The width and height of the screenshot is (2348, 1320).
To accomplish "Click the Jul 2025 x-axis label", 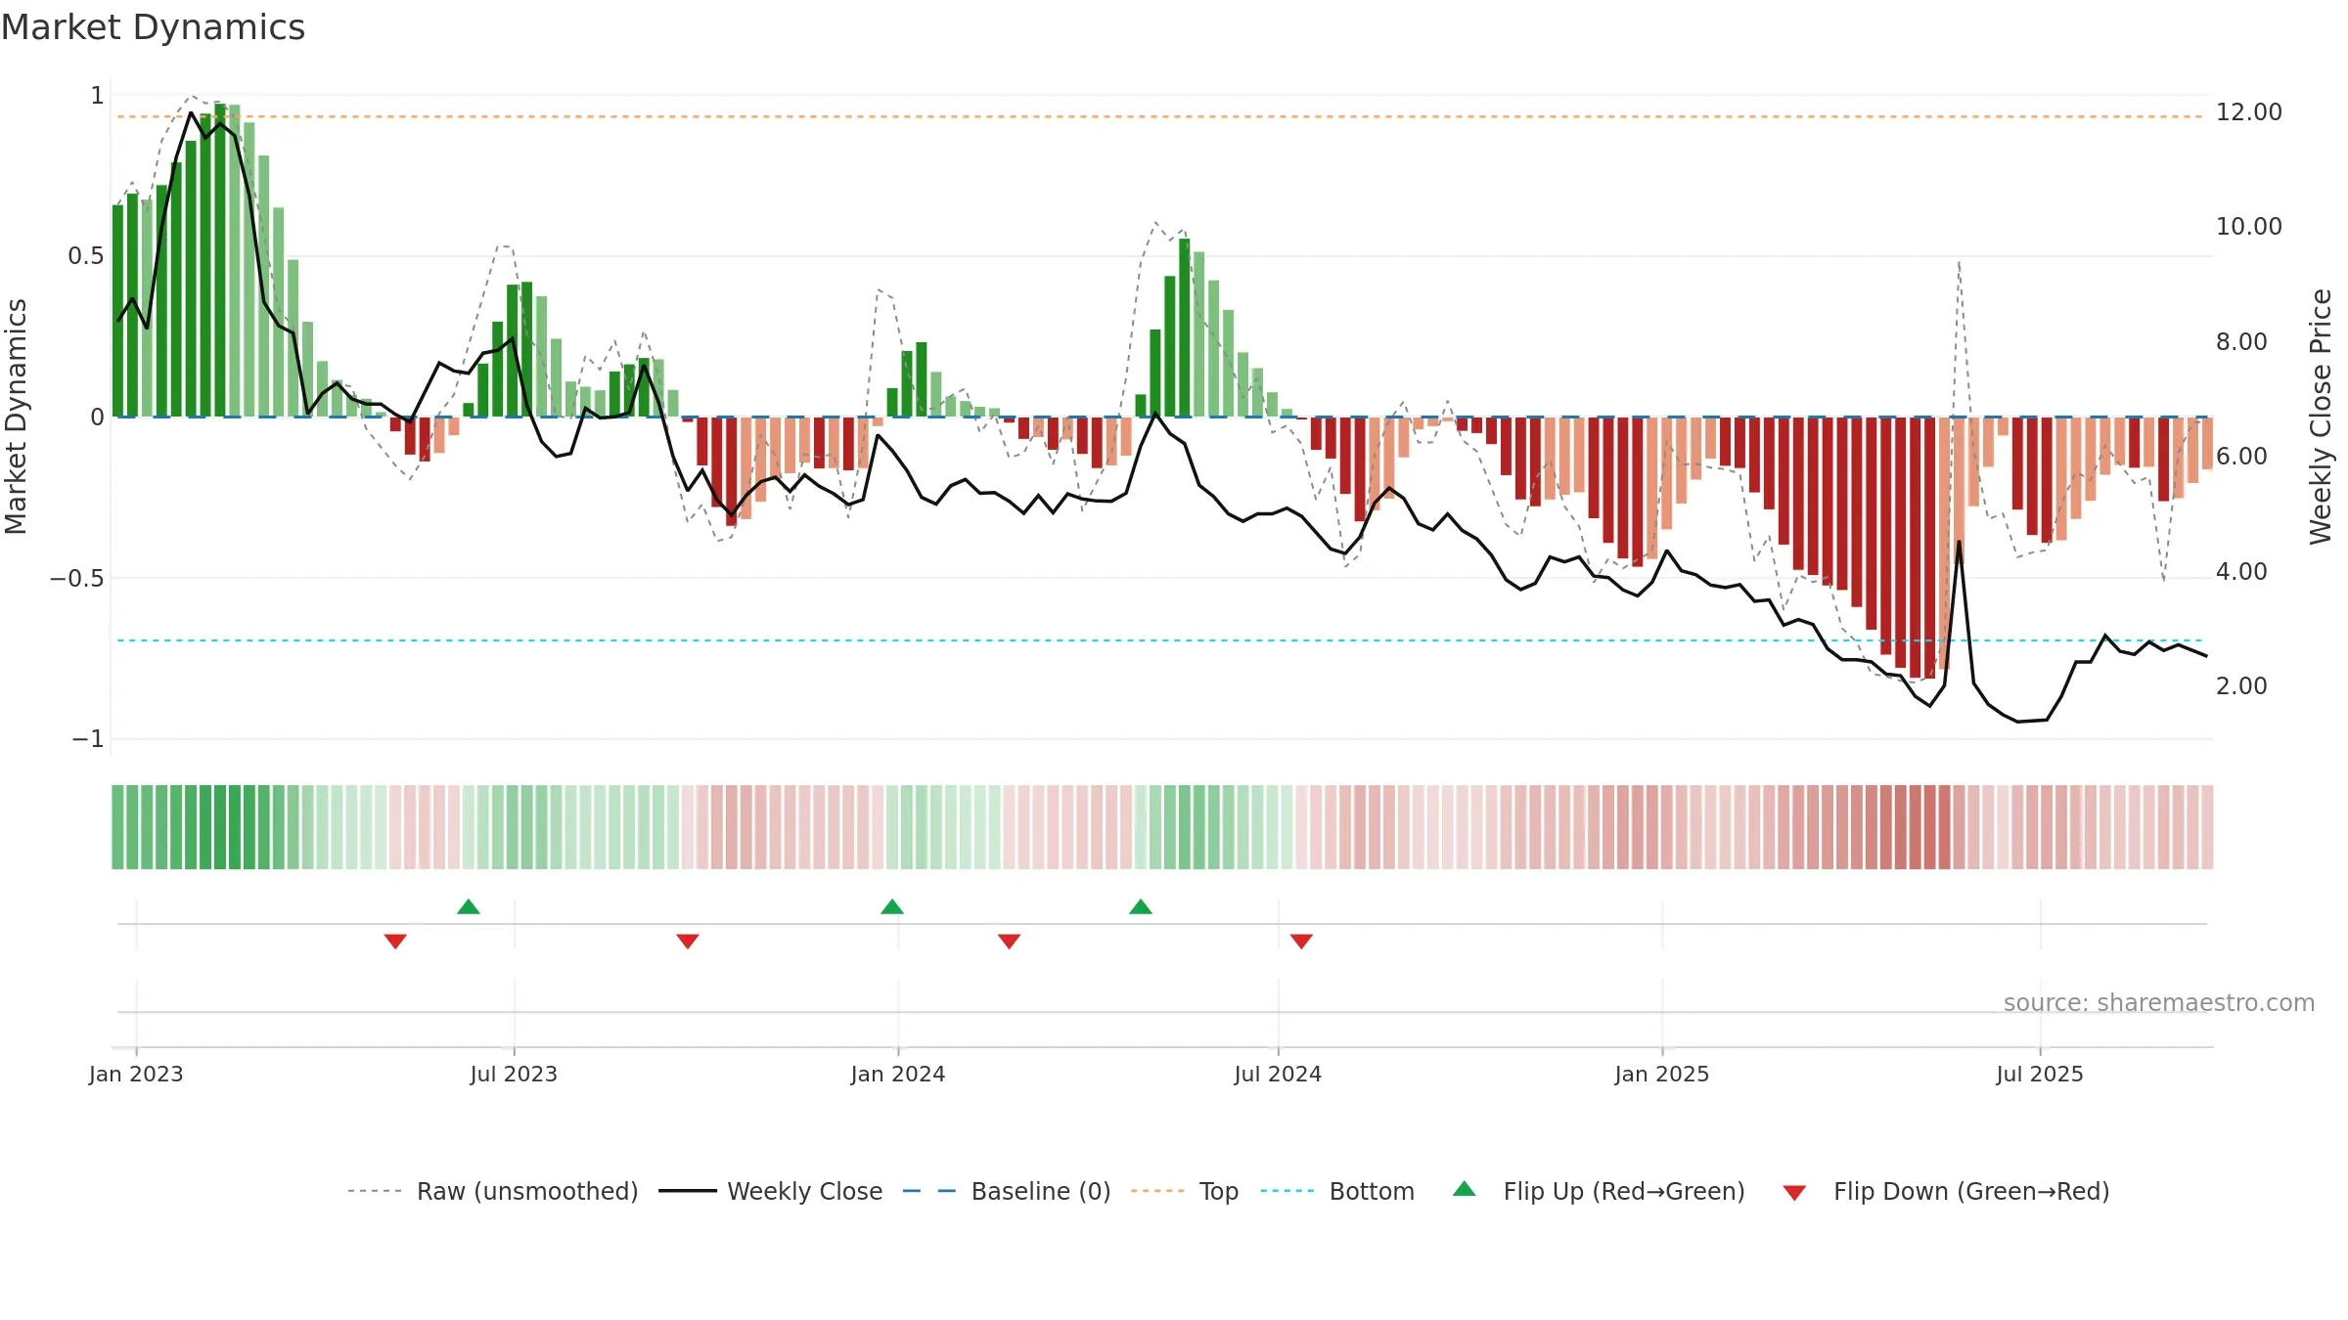I will click(x=2040, y=1074).
